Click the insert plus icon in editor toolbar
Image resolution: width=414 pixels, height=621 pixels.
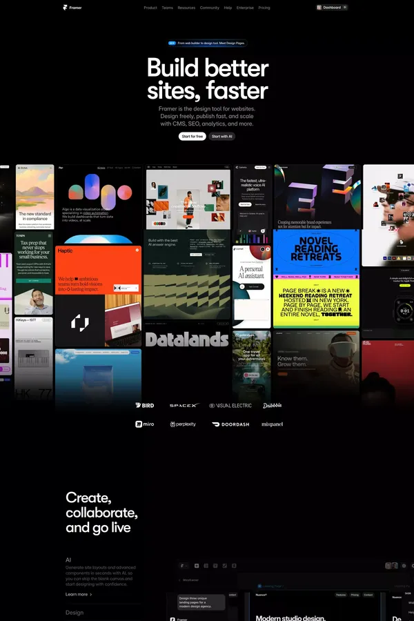point(196,566)
